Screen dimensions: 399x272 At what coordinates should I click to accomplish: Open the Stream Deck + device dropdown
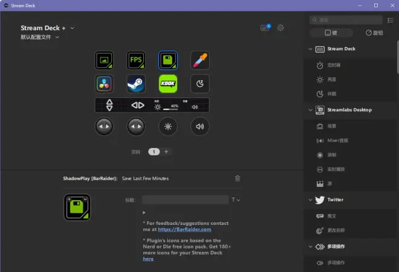(x=73, y=28)
